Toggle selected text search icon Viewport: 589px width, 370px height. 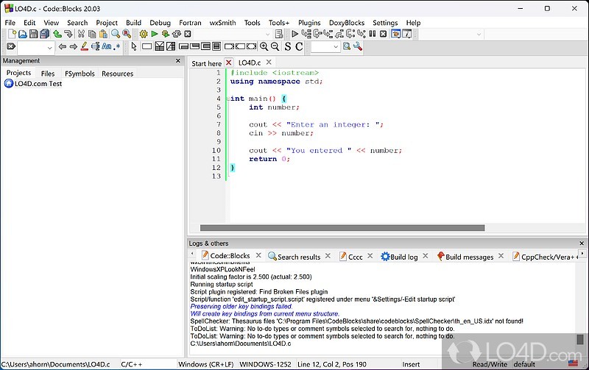[96, 46]
